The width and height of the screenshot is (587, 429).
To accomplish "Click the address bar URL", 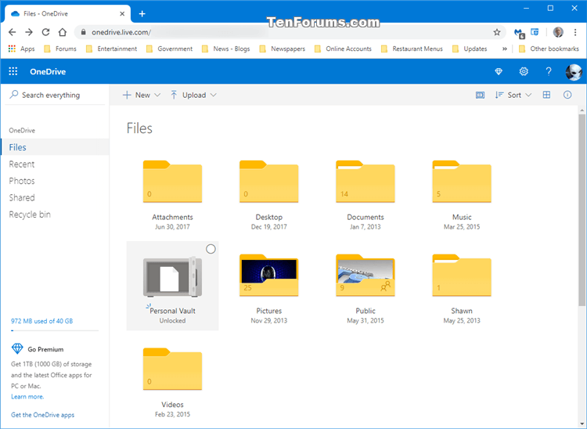I will coord(121,32).
